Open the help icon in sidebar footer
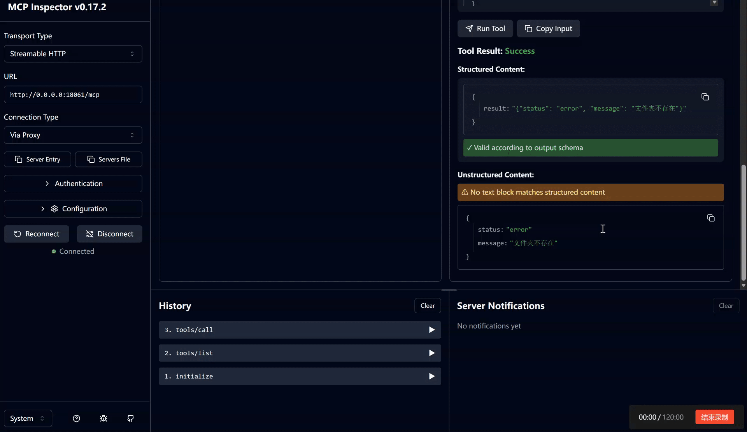 coord(76,418)
